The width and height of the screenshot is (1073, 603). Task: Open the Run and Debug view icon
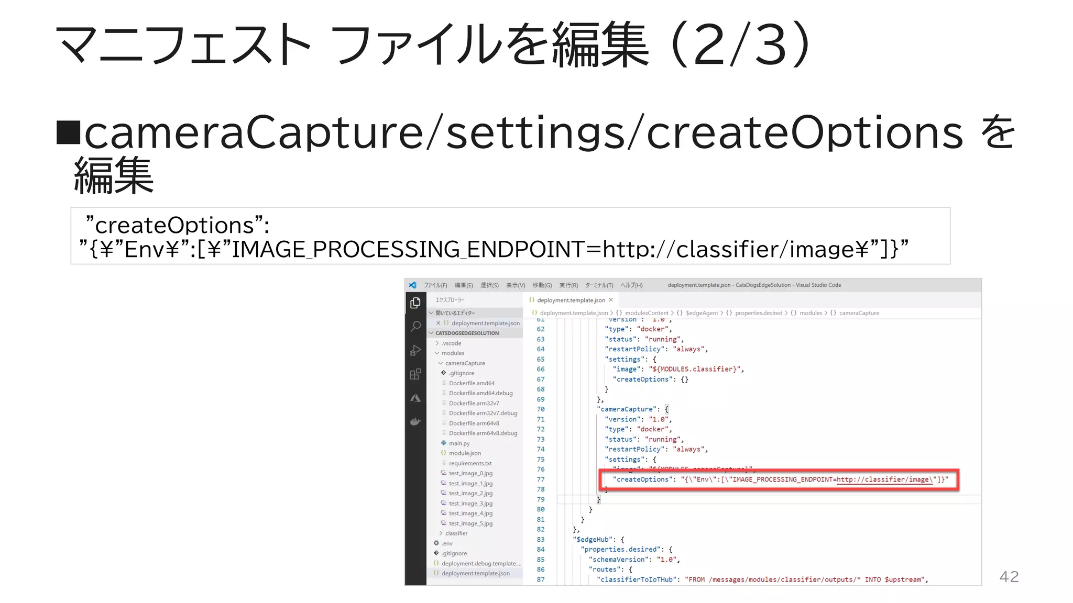[415, 350]
